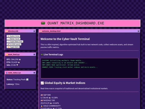Image resolution: width=145 pixels, height=109 pixels.
Task: Click the flag icon beside S&P 500
Action: click(42, 95)
